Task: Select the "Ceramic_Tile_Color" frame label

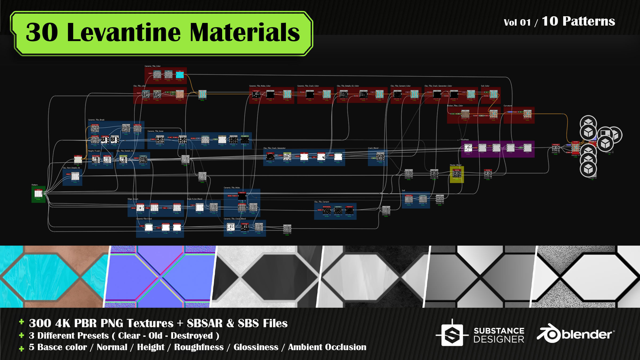Action: (x=153, y=66)
